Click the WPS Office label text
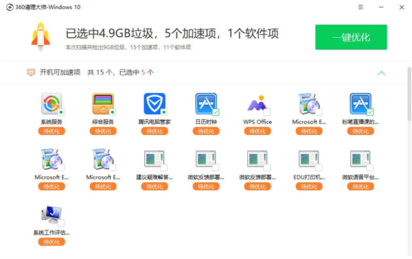412x259 pixels. tap(257, 122)
